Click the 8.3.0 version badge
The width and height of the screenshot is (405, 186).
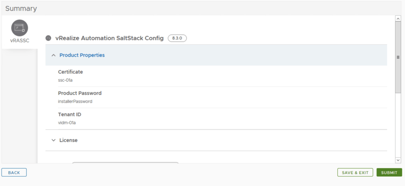177,38
